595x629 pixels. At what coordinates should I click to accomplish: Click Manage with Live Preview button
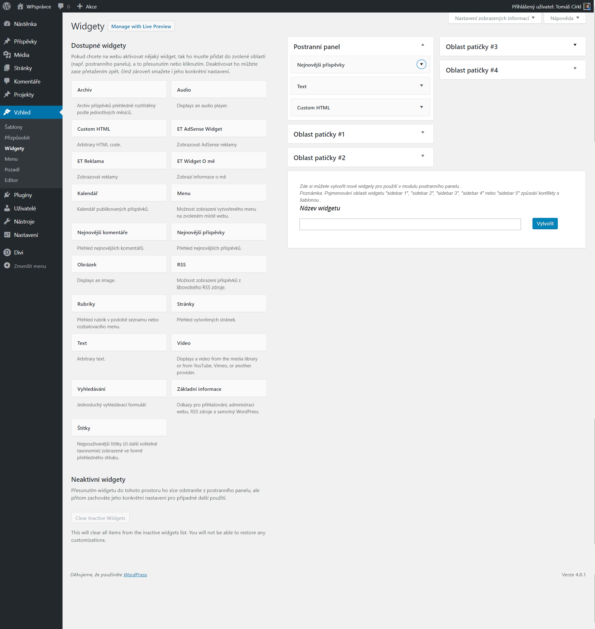(141, 26)
